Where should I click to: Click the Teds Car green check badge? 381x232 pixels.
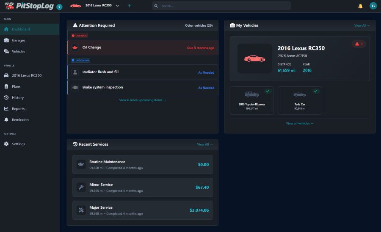(x=315, y=91)
